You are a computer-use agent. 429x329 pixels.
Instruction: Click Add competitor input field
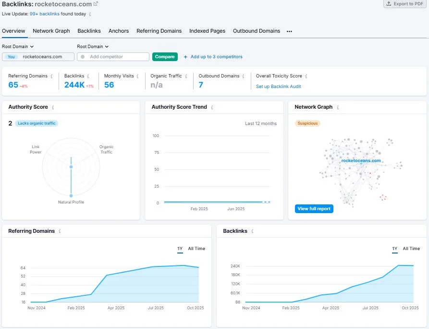[113, 57]
